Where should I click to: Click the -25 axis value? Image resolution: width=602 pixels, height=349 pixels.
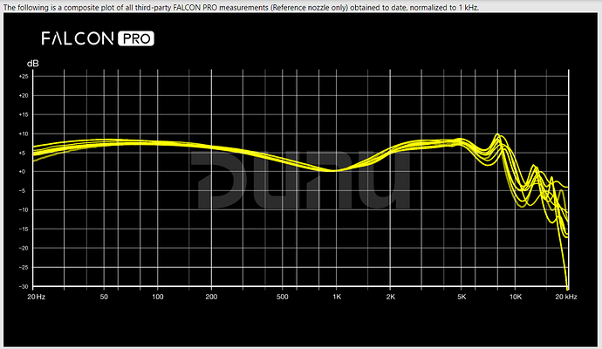[x=24, y=268]
